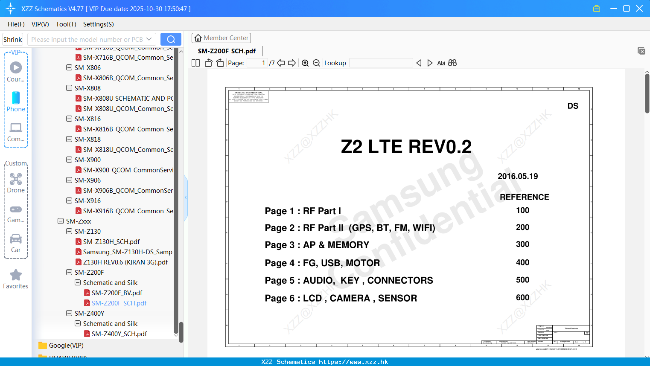This screenshot has height=366, width=650.
Task: Collapse the SM-X900 node
Action: tap(69, 160)
